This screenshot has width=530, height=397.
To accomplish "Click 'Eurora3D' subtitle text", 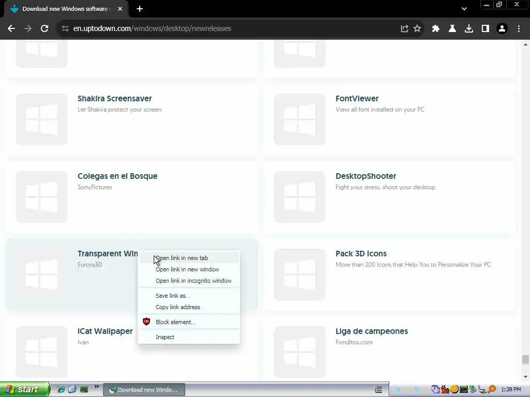I will (x=90, y=265).
